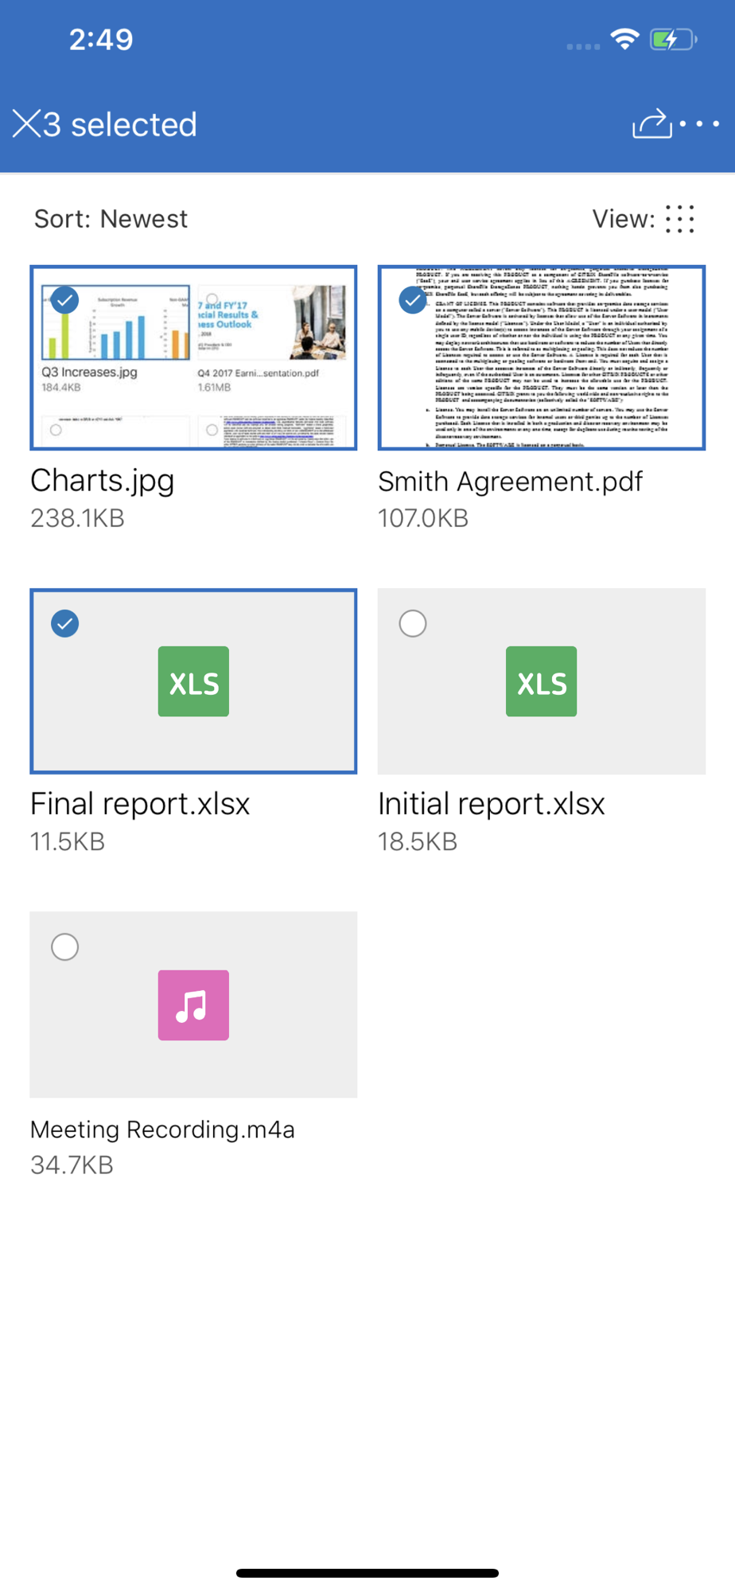Tap the Meeting Recording.m4a label

point(162,1130)
